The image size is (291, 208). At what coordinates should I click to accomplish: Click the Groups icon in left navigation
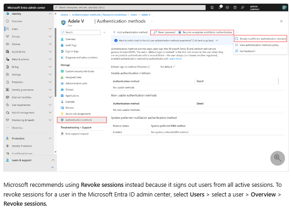(7, 36)
